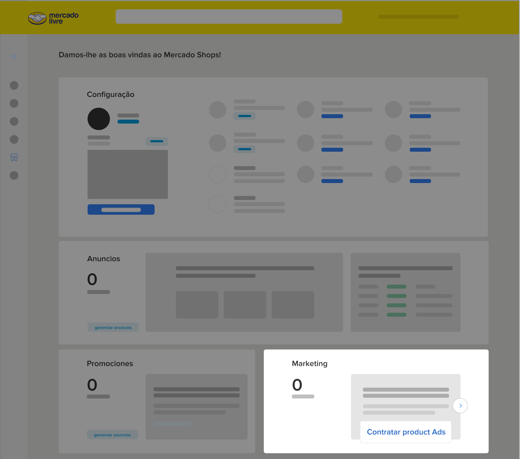This screenshot has height=459, width=520.
Task: Click the blue button below the Configuração preview
Action: [x=121, y=210]
